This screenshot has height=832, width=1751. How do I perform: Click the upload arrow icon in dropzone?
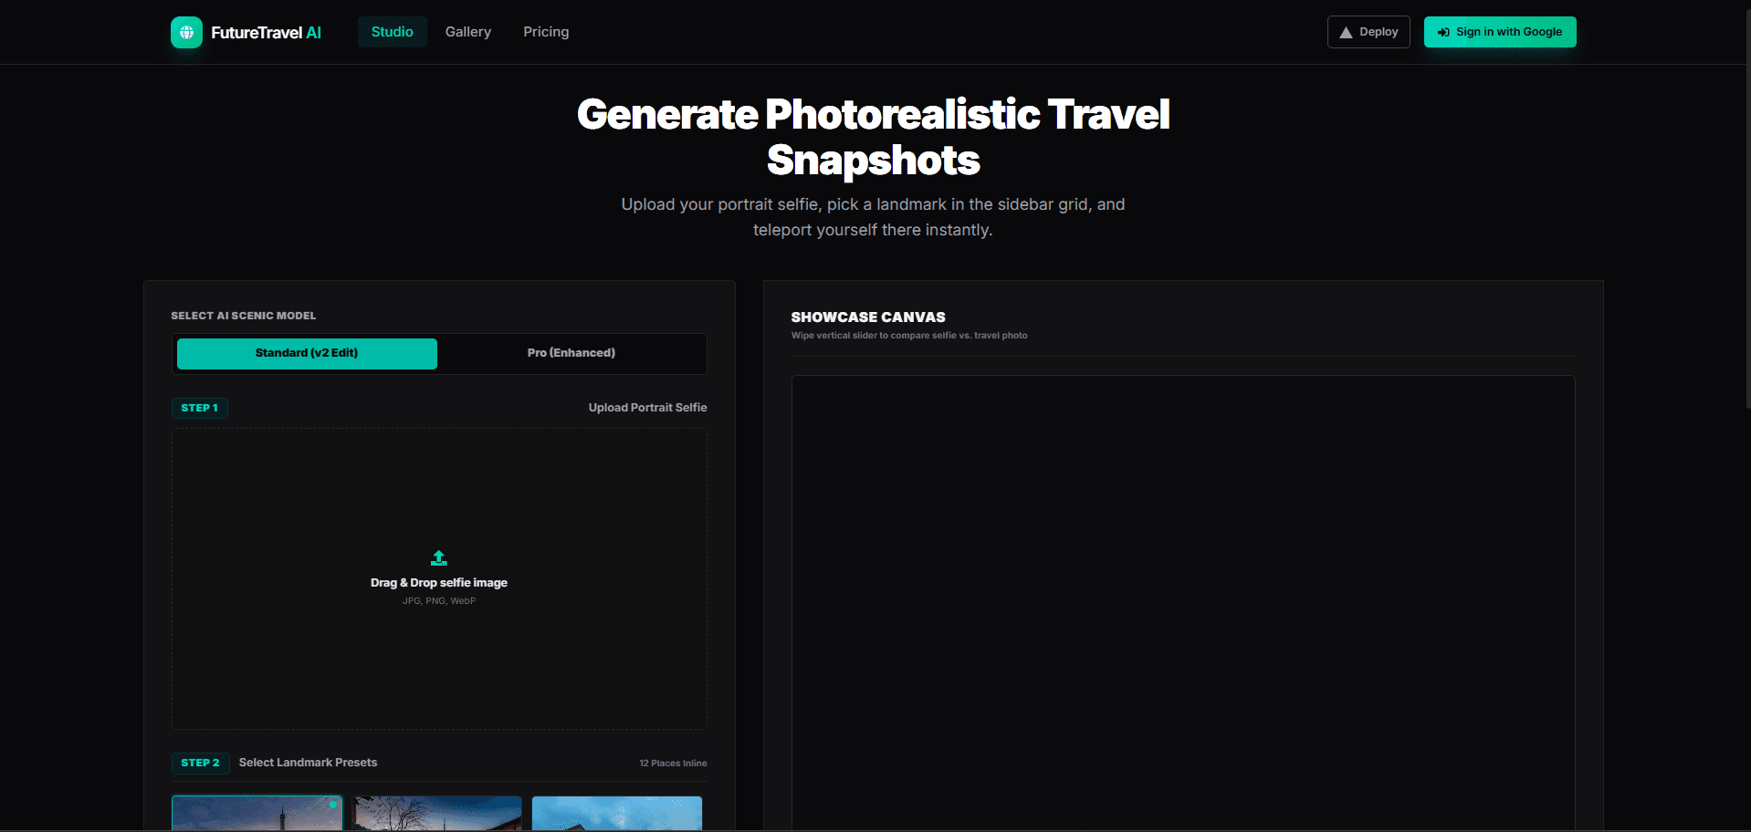[439, 557]
